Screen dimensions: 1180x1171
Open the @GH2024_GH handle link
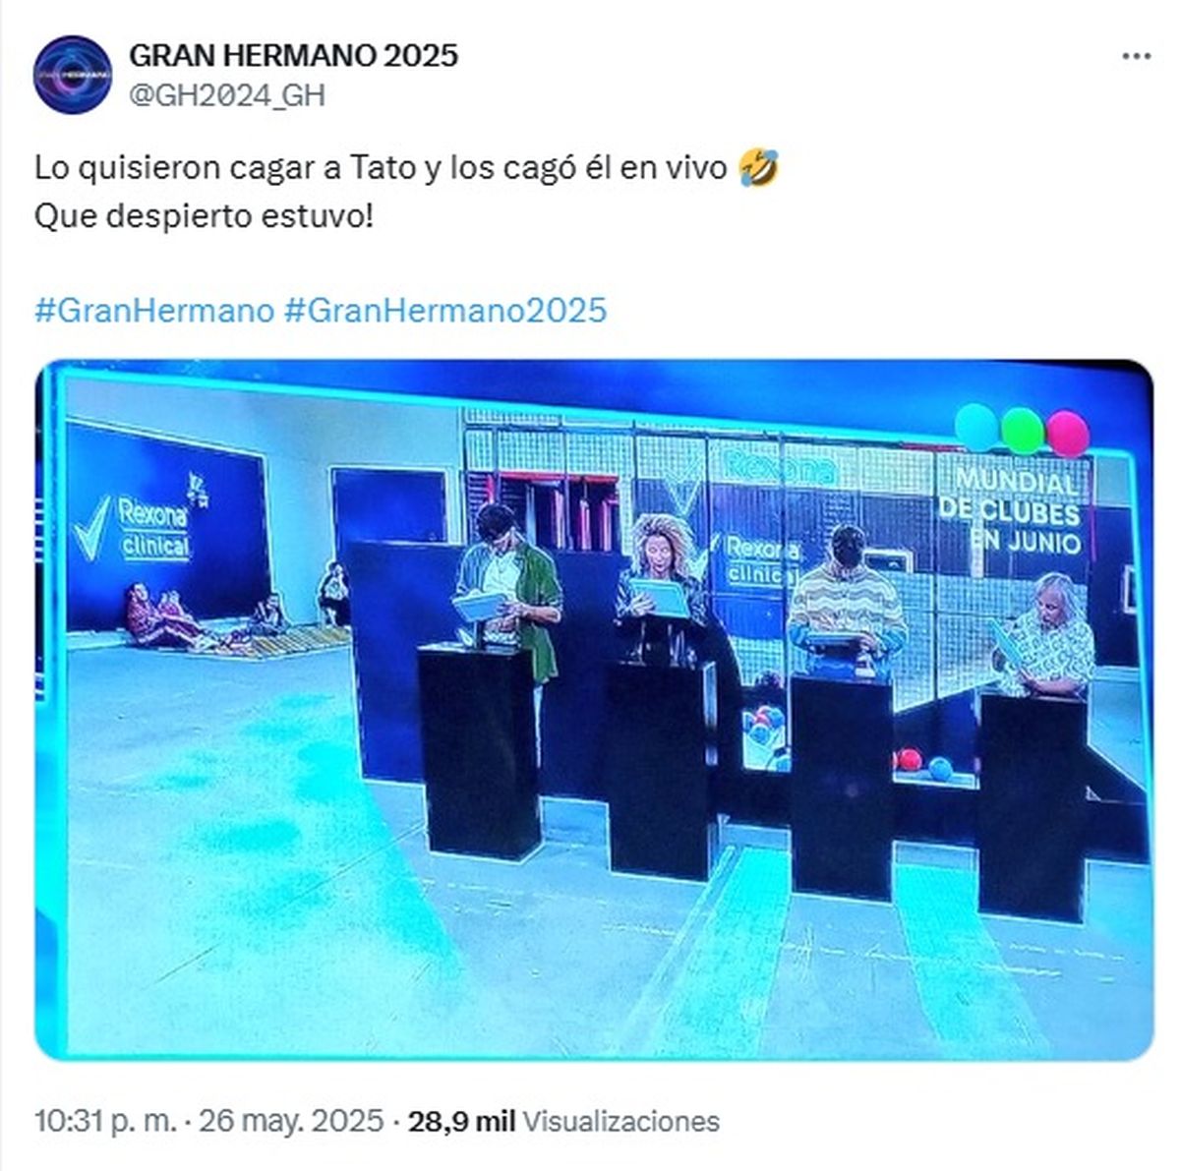coord(227,95)
